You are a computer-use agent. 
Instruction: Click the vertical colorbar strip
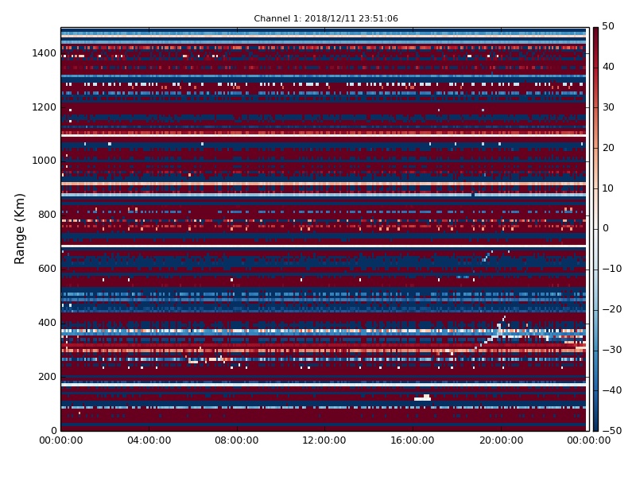click(x=595, y=229)
